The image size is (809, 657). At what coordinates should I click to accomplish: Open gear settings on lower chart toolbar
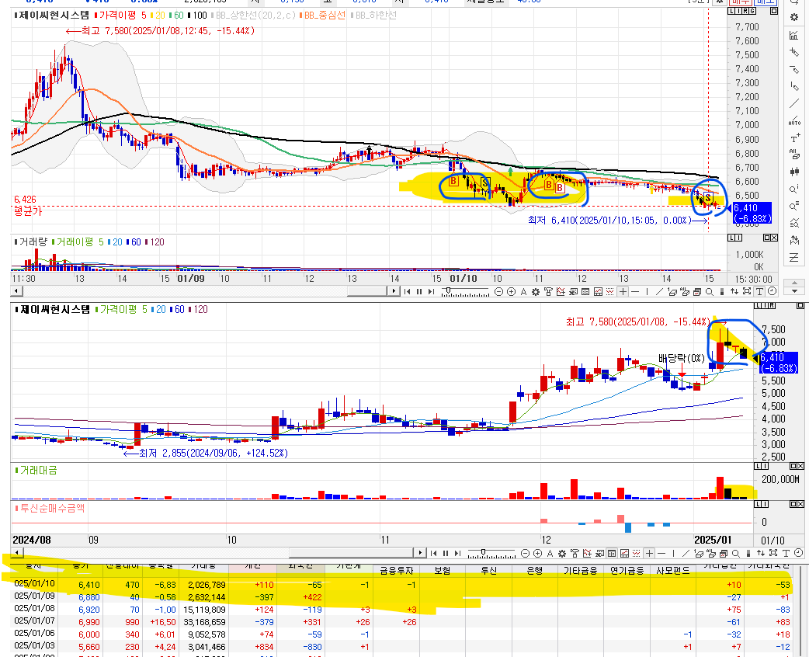(562, 553)
